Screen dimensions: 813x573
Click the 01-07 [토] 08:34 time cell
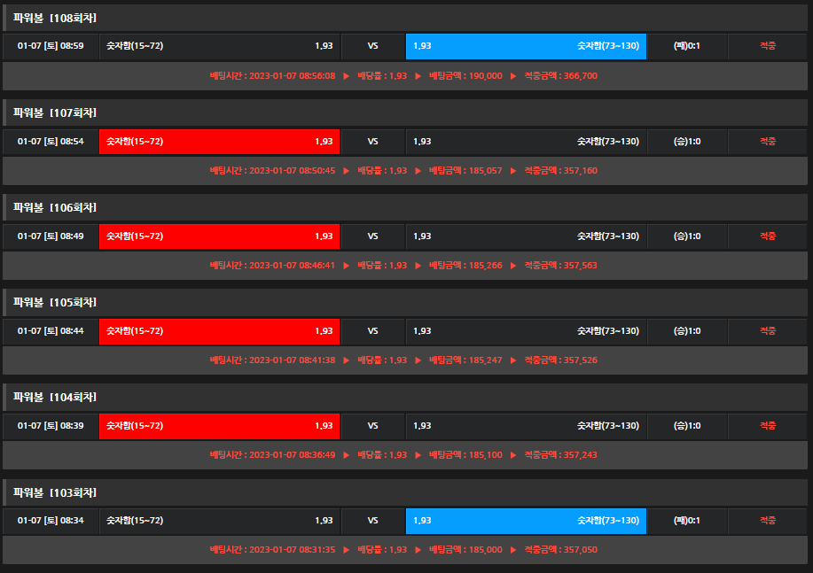(51, 521)
